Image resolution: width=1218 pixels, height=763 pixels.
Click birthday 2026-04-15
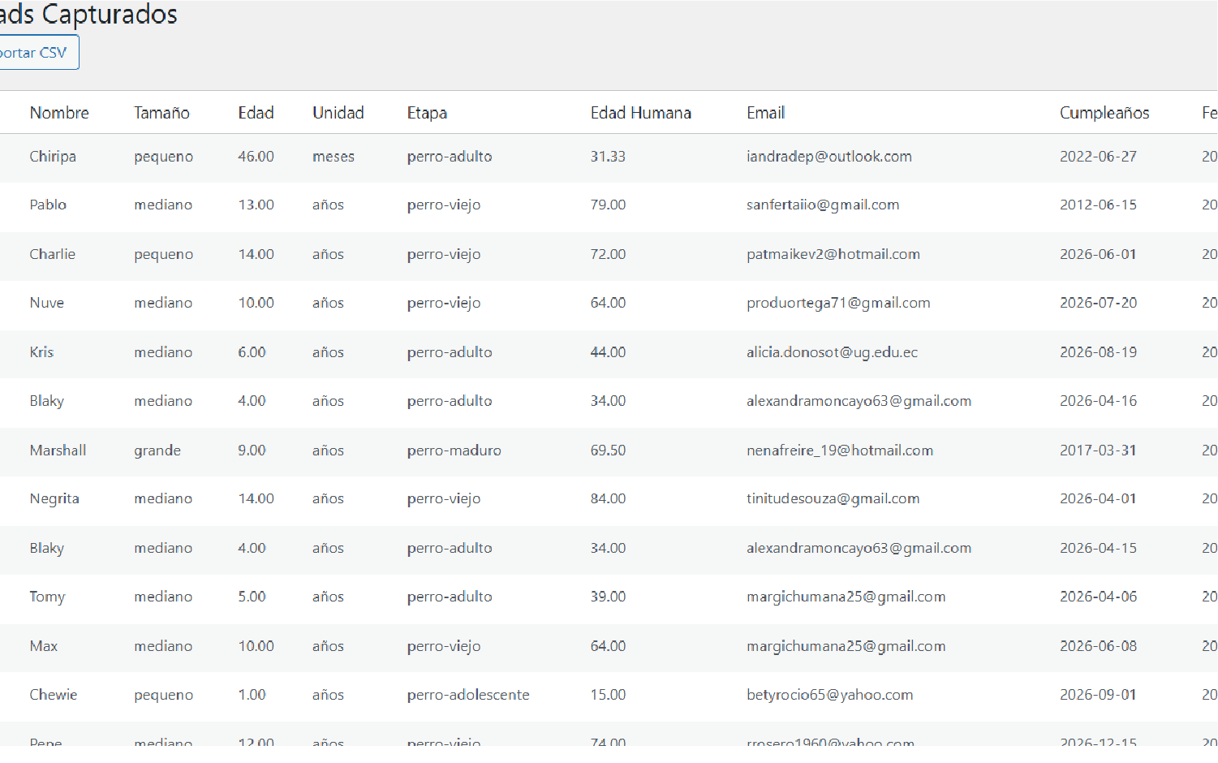pyautogui.click(x=1098, y=548)
